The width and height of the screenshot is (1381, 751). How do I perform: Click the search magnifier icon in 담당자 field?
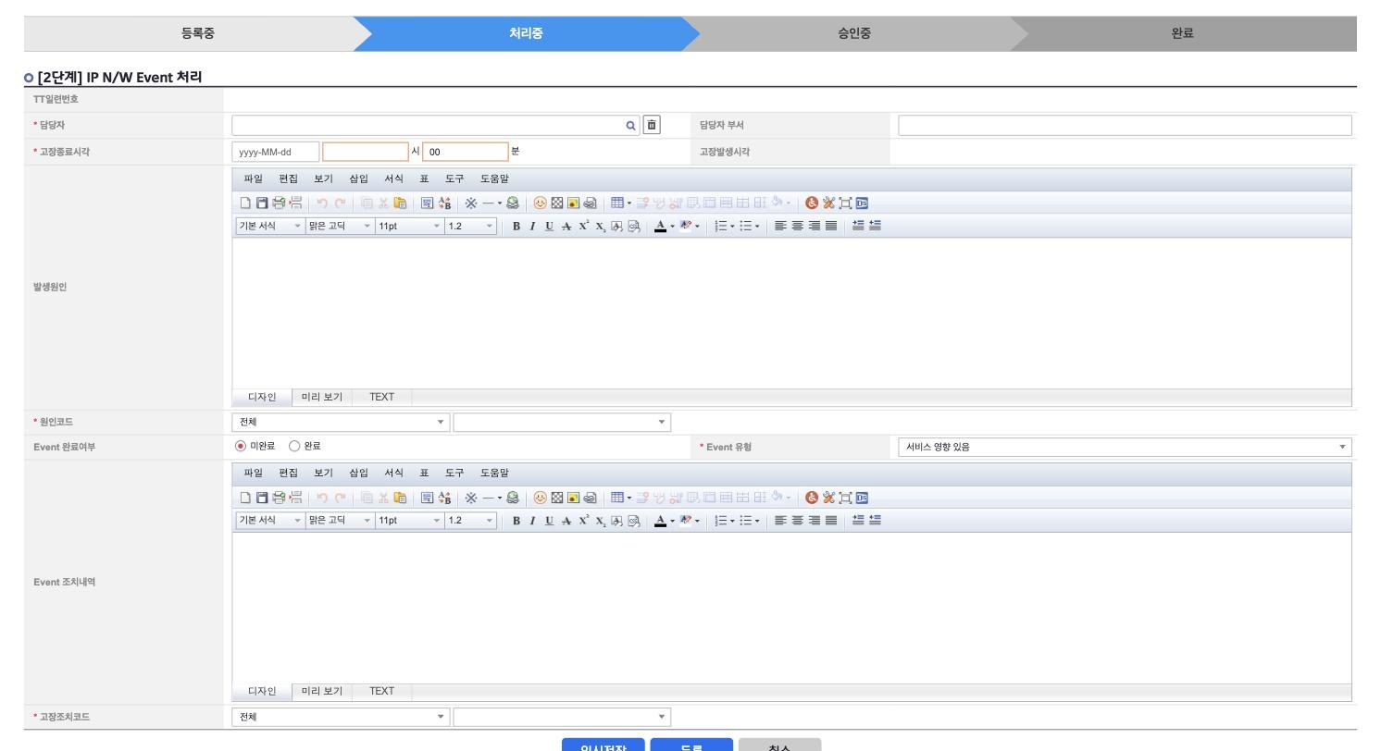coord(631,126)
